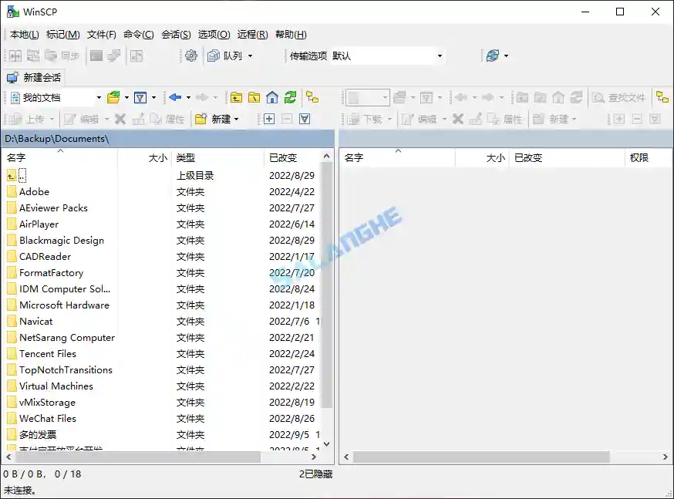This screenshot has height=499, width=674.
Task: Open the preferences gear icon
Action: point(191,57)
